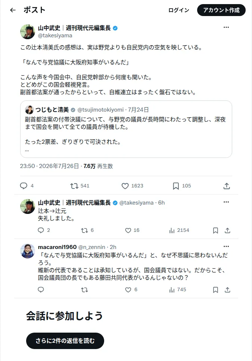Open more menu on the 辻本→辻元 reply

[x=226, y=202]
